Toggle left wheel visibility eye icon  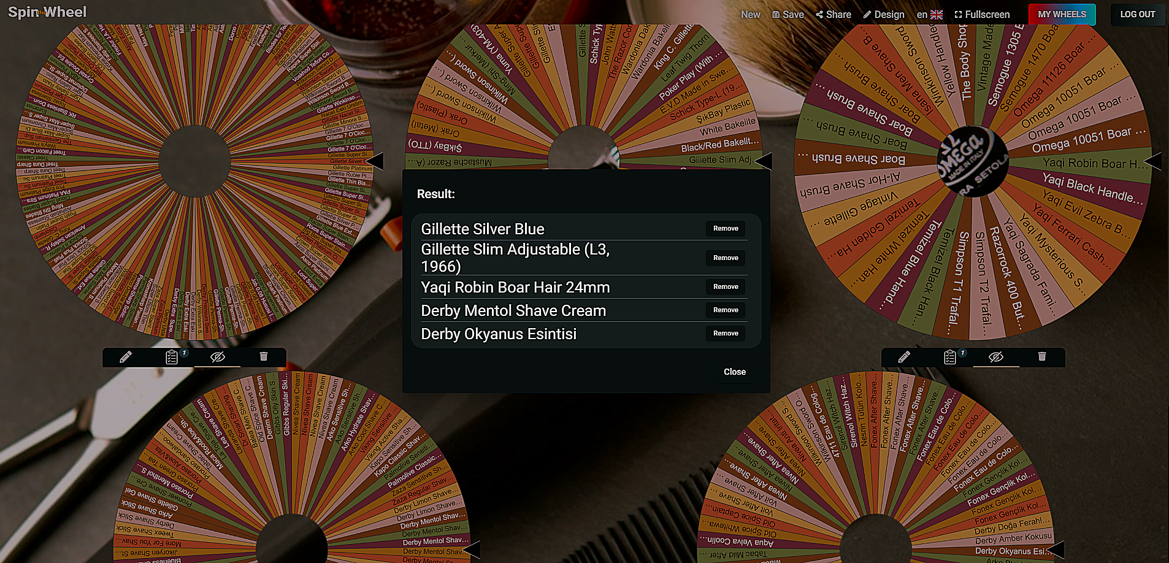pos(218,357)
